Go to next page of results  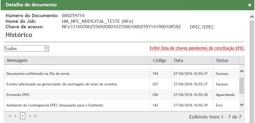30,116
